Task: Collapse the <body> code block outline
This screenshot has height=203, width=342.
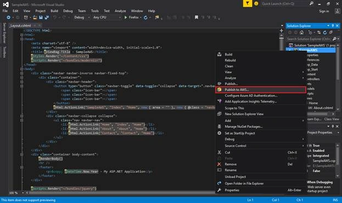Action: click(21, 69)
